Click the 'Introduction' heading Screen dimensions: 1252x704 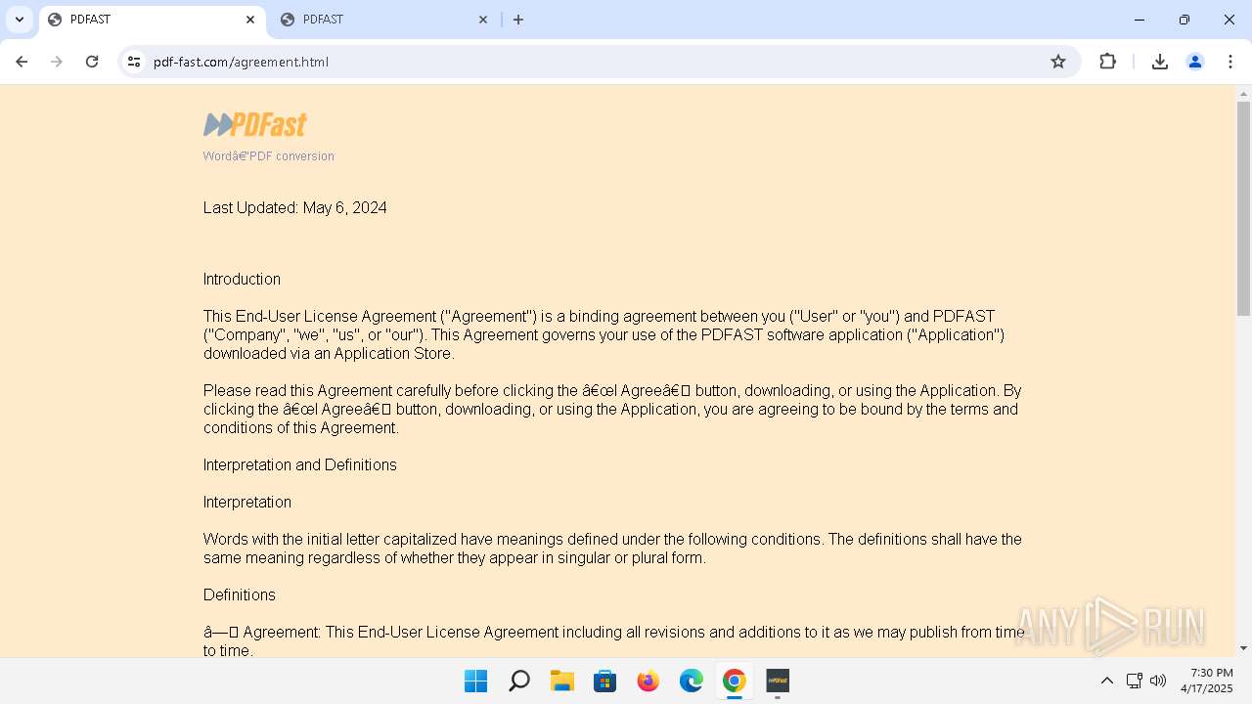242,279
